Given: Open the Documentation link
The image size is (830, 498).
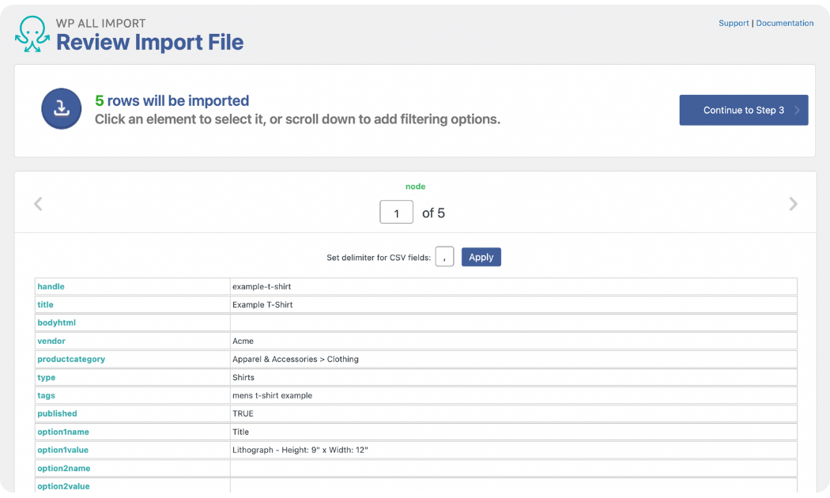Looking at the screenshot, I should [785, 23].
